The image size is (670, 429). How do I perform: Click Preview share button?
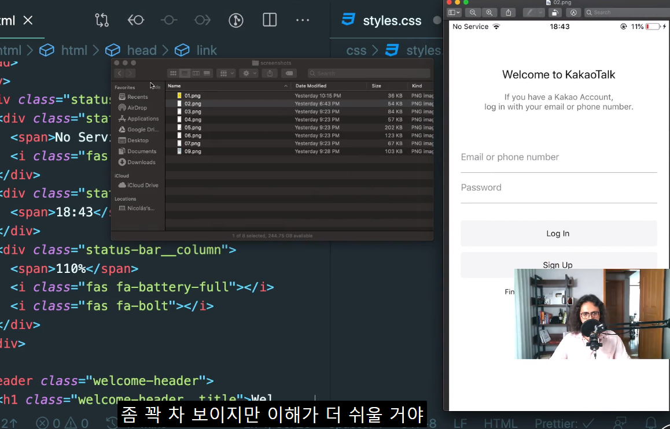(509, 13)
